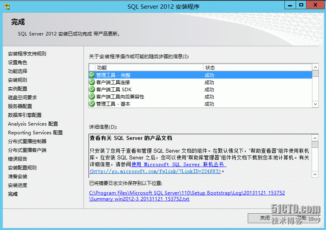Click green check icon beside 客户端工具连接

tap(92, 82)
